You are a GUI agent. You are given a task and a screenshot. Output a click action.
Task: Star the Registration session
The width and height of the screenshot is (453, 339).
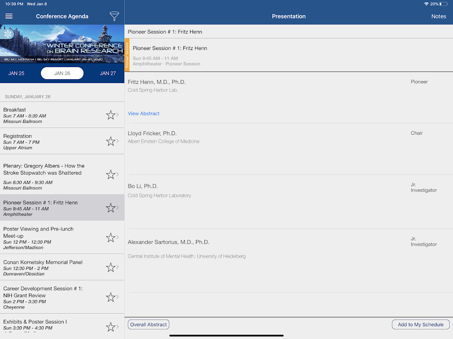tap(111, 141)
